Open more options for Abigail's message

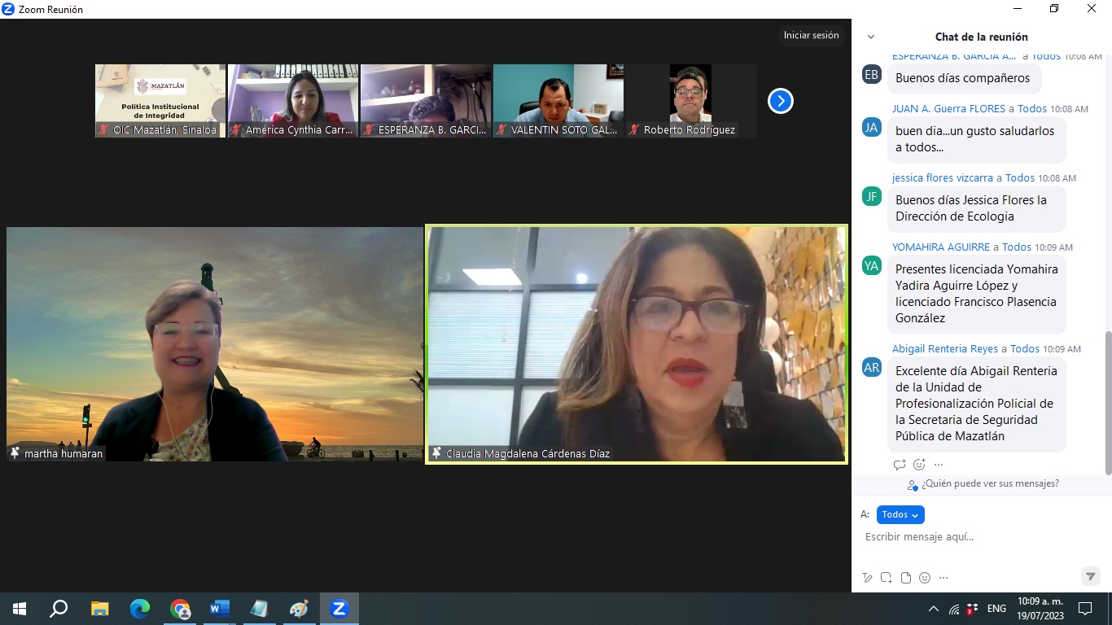[939, 465]
